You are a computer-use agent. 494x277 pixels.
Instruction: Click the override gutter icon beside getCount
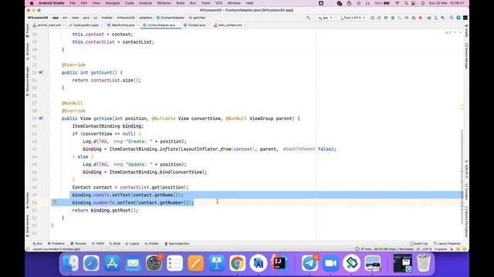(41, 72)
